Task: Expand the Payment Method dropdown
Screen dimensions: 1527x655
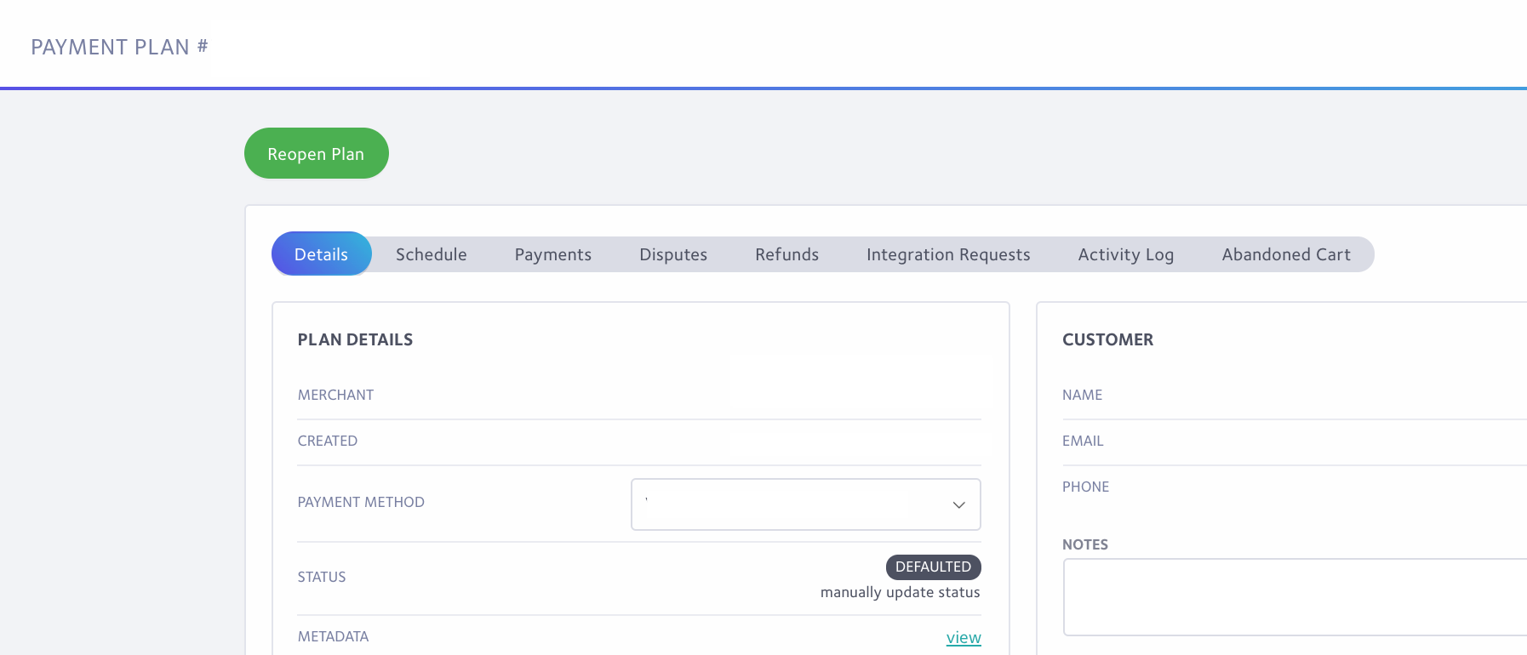Action: coord(806,504)
